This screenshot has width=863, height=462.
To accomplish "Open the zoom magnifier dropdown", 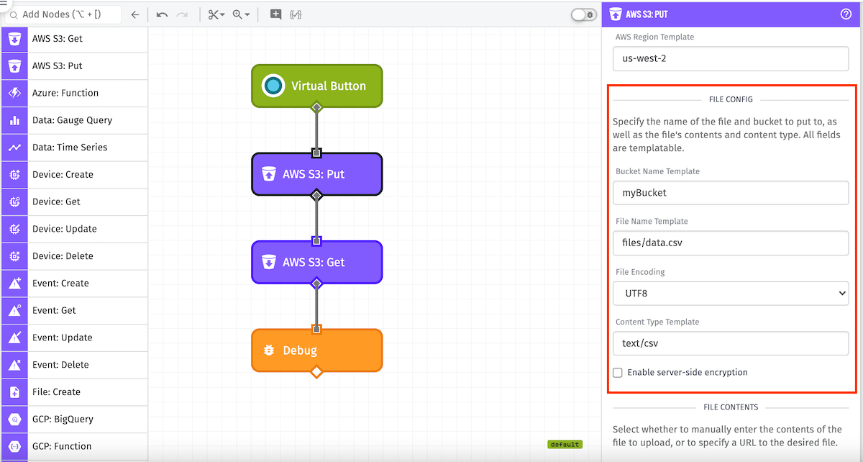I will (x=241, y=14).
